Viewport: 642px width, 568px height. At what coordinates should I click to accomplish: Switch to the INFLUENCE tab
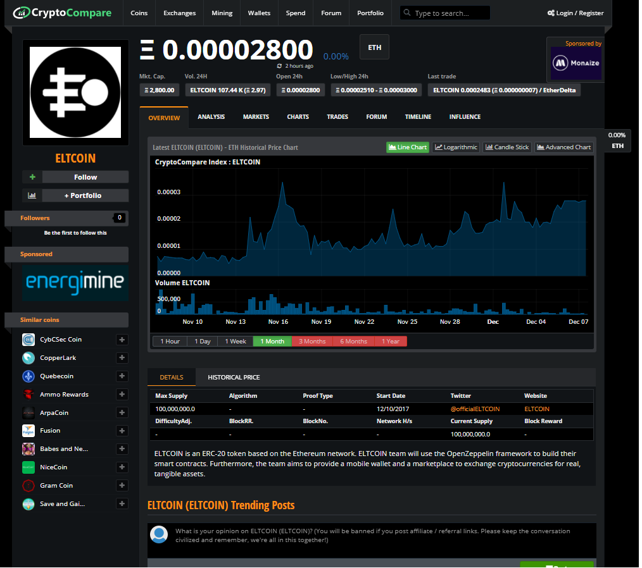coord(465,117)
